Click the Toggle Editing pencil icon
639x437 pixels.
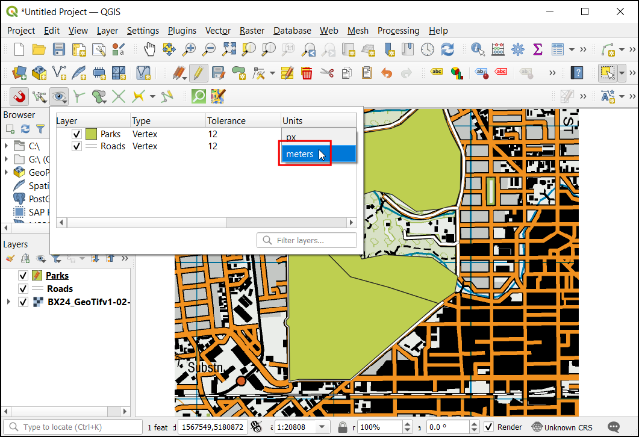point(198,73)
